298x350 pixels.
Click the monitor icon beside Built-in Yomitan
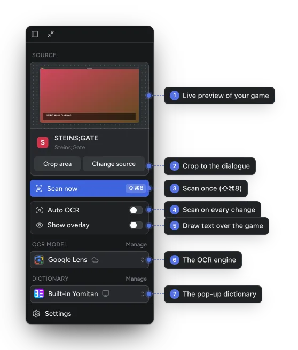[x=106, y=293]
